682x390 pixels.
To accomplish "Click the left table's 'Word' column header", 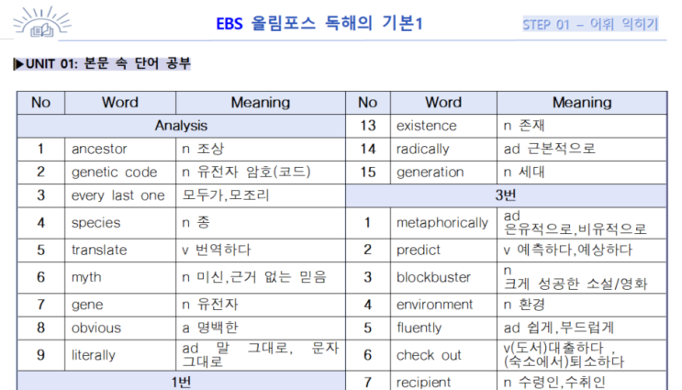I will click(120, 103).
